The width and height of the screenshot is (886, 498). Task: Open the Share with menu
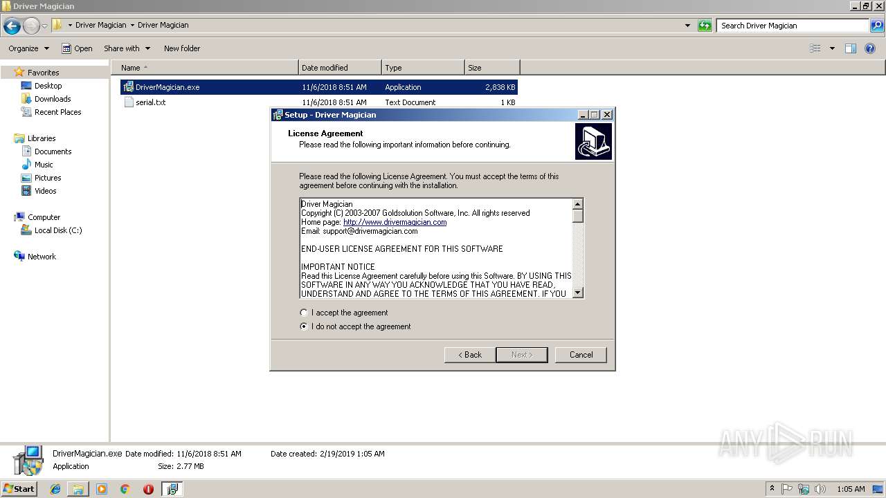pos(127,48)
